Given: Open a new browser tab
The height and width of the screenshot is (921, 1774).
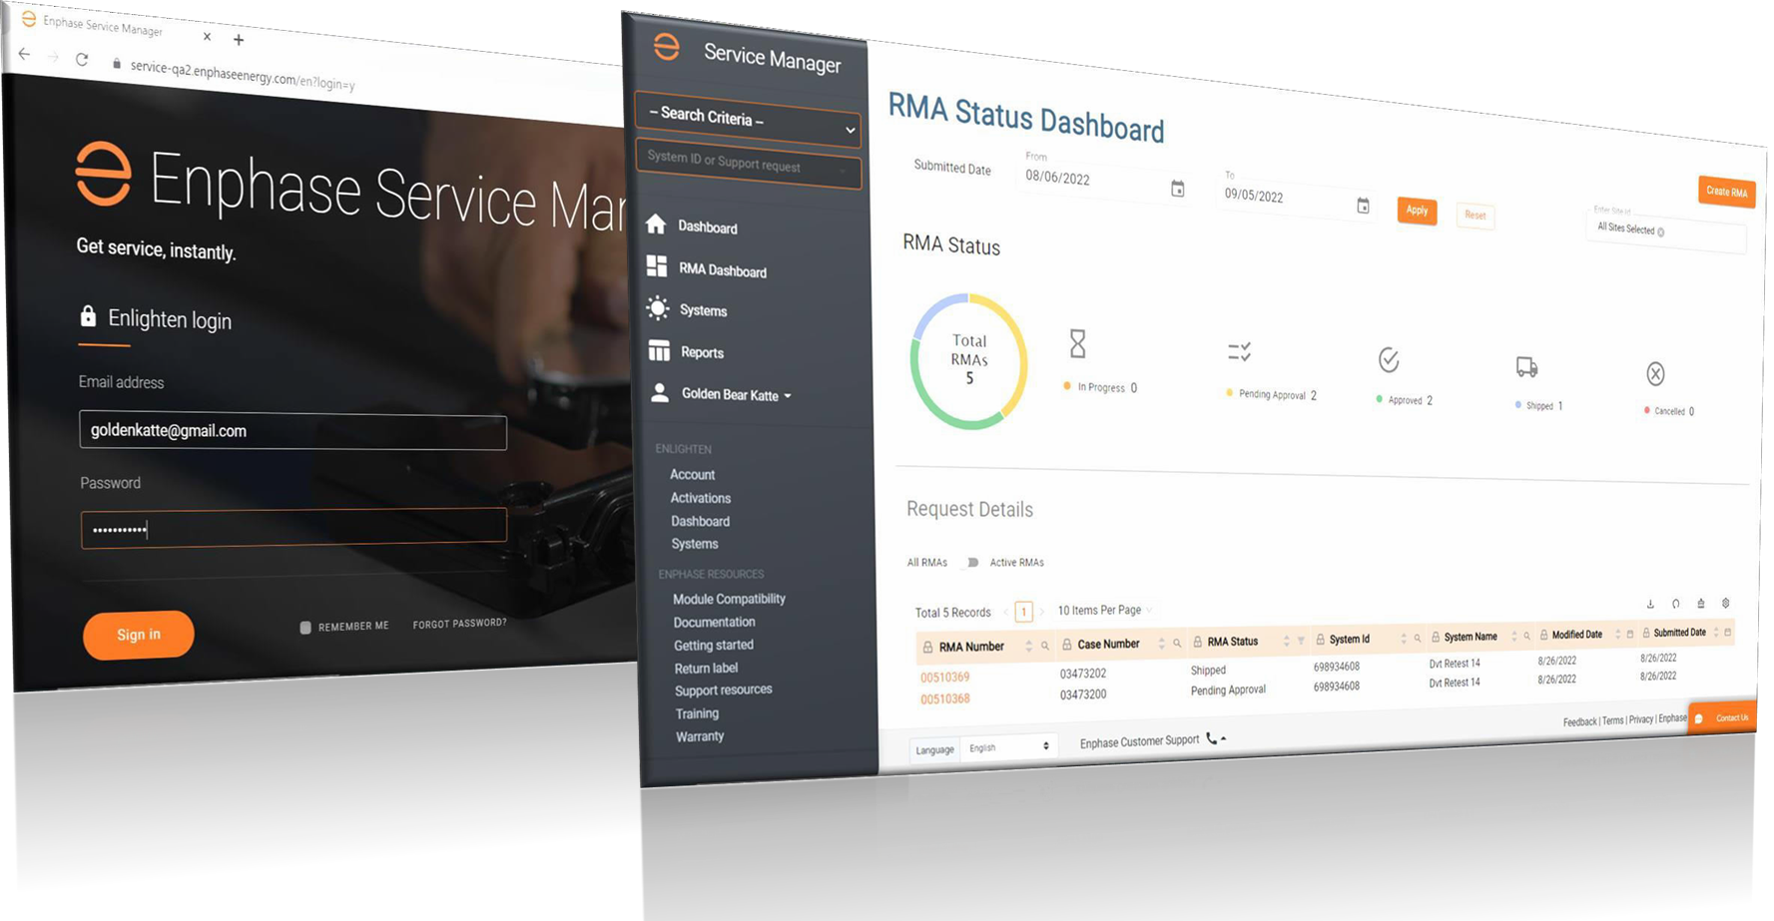Looking at the screenshot, I should (x=239, y=40).
